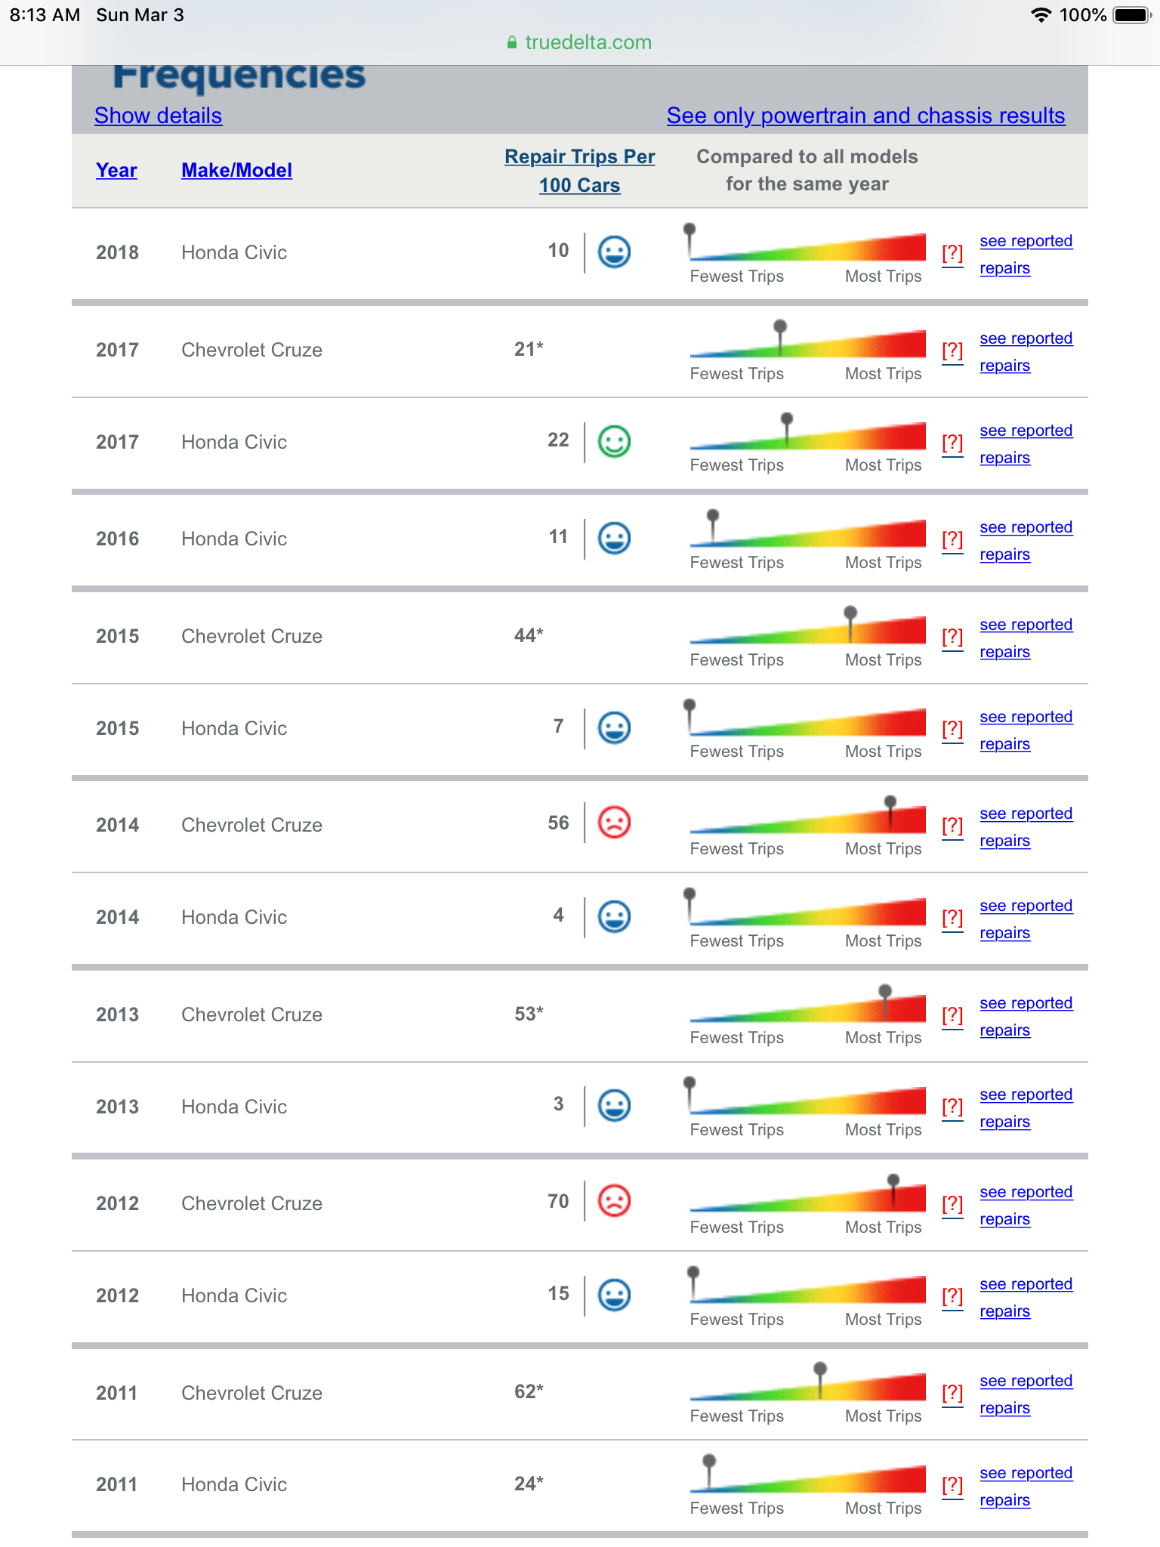
Task: See reported repairs for 2017 Honda Civic
Action: (1026, 444)
